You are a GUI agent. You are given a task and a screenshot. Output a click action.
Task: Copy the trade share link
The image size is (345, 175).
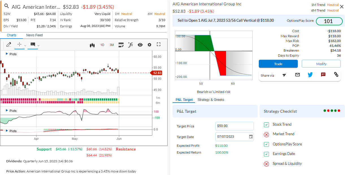coord(336,75)
